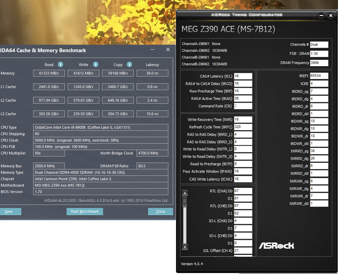Screen dimensions: 338x274
Task: Select the DRAM Frequency field
Action: coord(319,63)
